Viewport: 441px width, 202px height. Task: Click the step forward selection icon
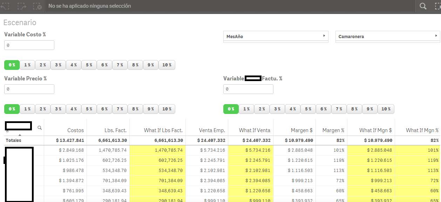22,6
